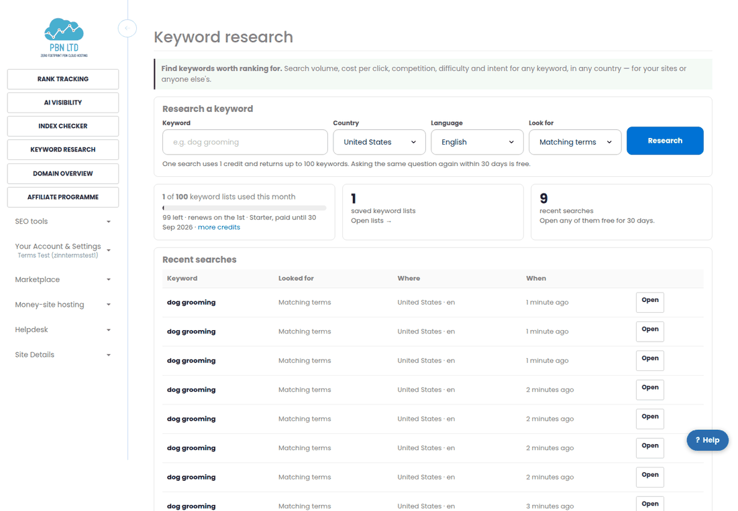The height and width of the screenshot is (511, 738).
Task: Expand Your Account & Settings menu
Action: [x=63, y=250]
